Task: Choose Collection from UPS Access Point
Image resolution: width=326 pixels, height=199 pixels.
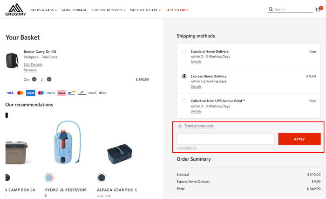Action: tap(184, 101)
